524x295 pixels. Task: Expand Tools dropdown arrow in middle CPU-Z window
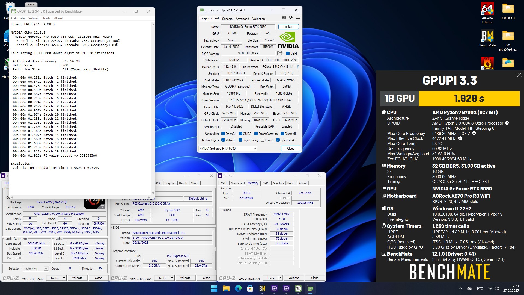tap(172, 278)
